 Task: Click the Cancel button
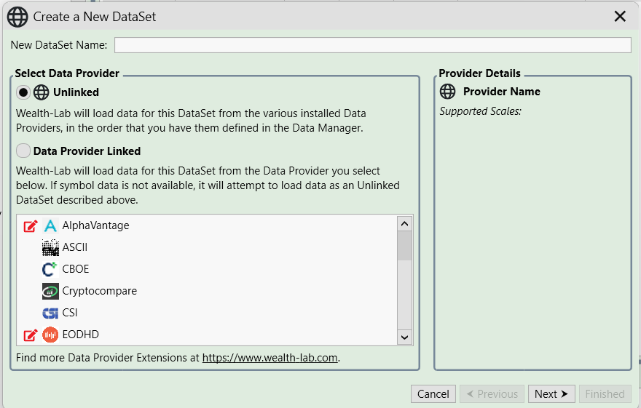pos(433,393)
